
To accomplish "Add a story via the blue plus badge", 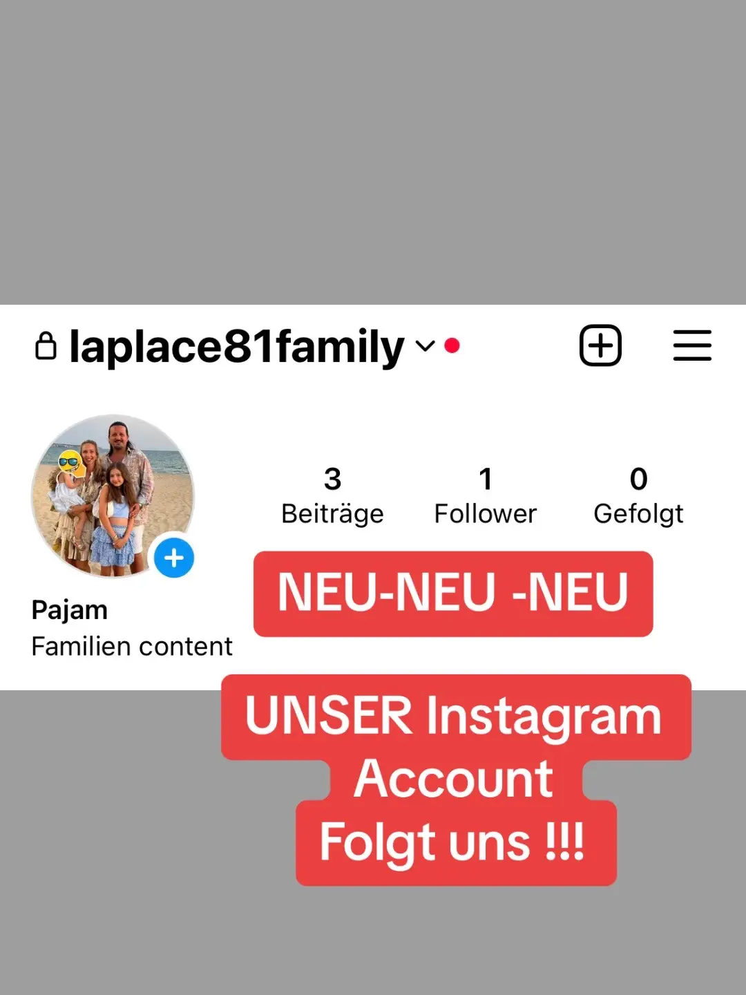I will pos(174,558).
